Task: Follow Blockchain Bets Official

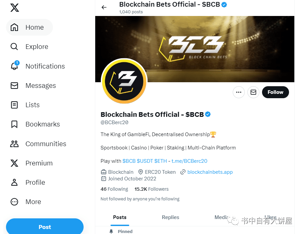Action: tap(275, 92)
